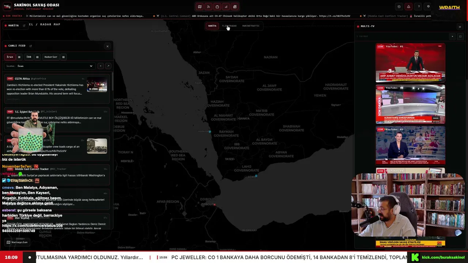Toggle Multi-TV fullscreen layout
This screenshot has width=468, height=263.
pos(460,37)
